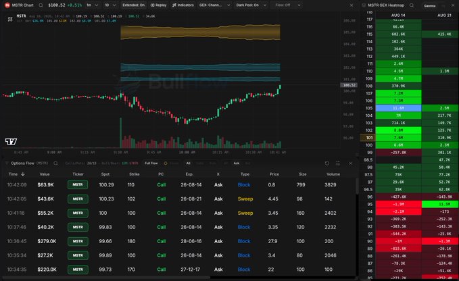Click MSTR ticker badge in 10:42:09 row
The height and width of the screenshot is (281, 459).
click(78, 185)
